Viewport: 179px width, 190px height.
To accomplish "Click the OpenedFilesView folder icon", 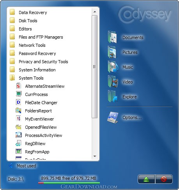I will coord(18,127).
